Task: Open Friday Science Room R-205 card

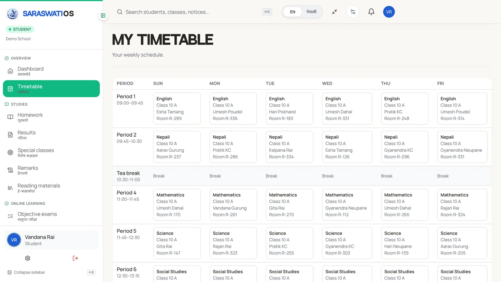Action: click(x=462, y=243)
